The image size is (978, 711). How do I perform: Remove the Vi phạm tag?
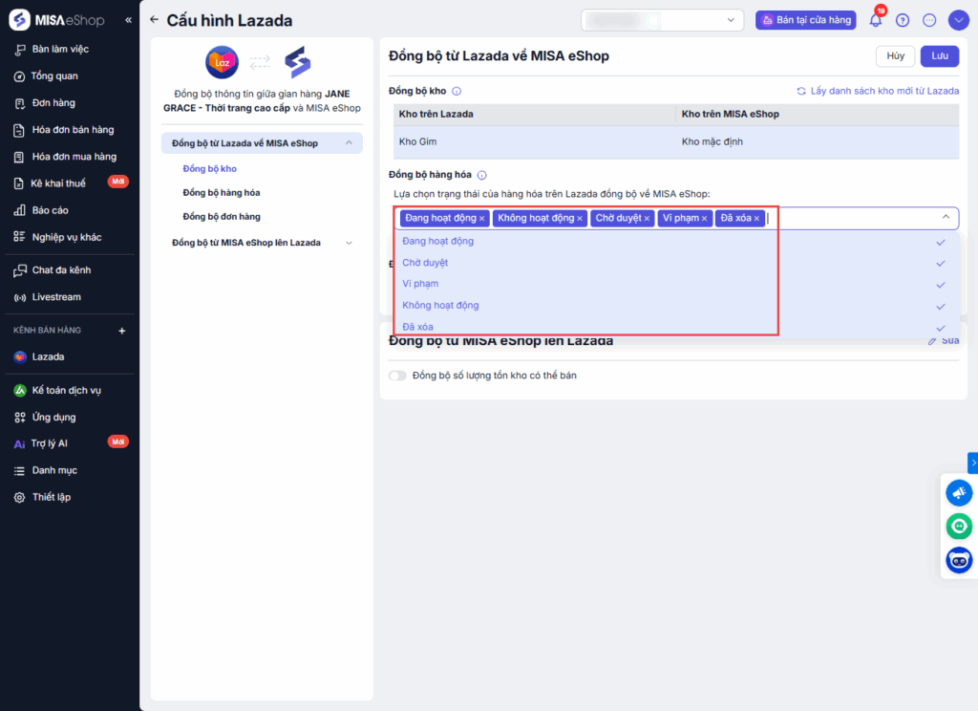click(x=704, y=219)
